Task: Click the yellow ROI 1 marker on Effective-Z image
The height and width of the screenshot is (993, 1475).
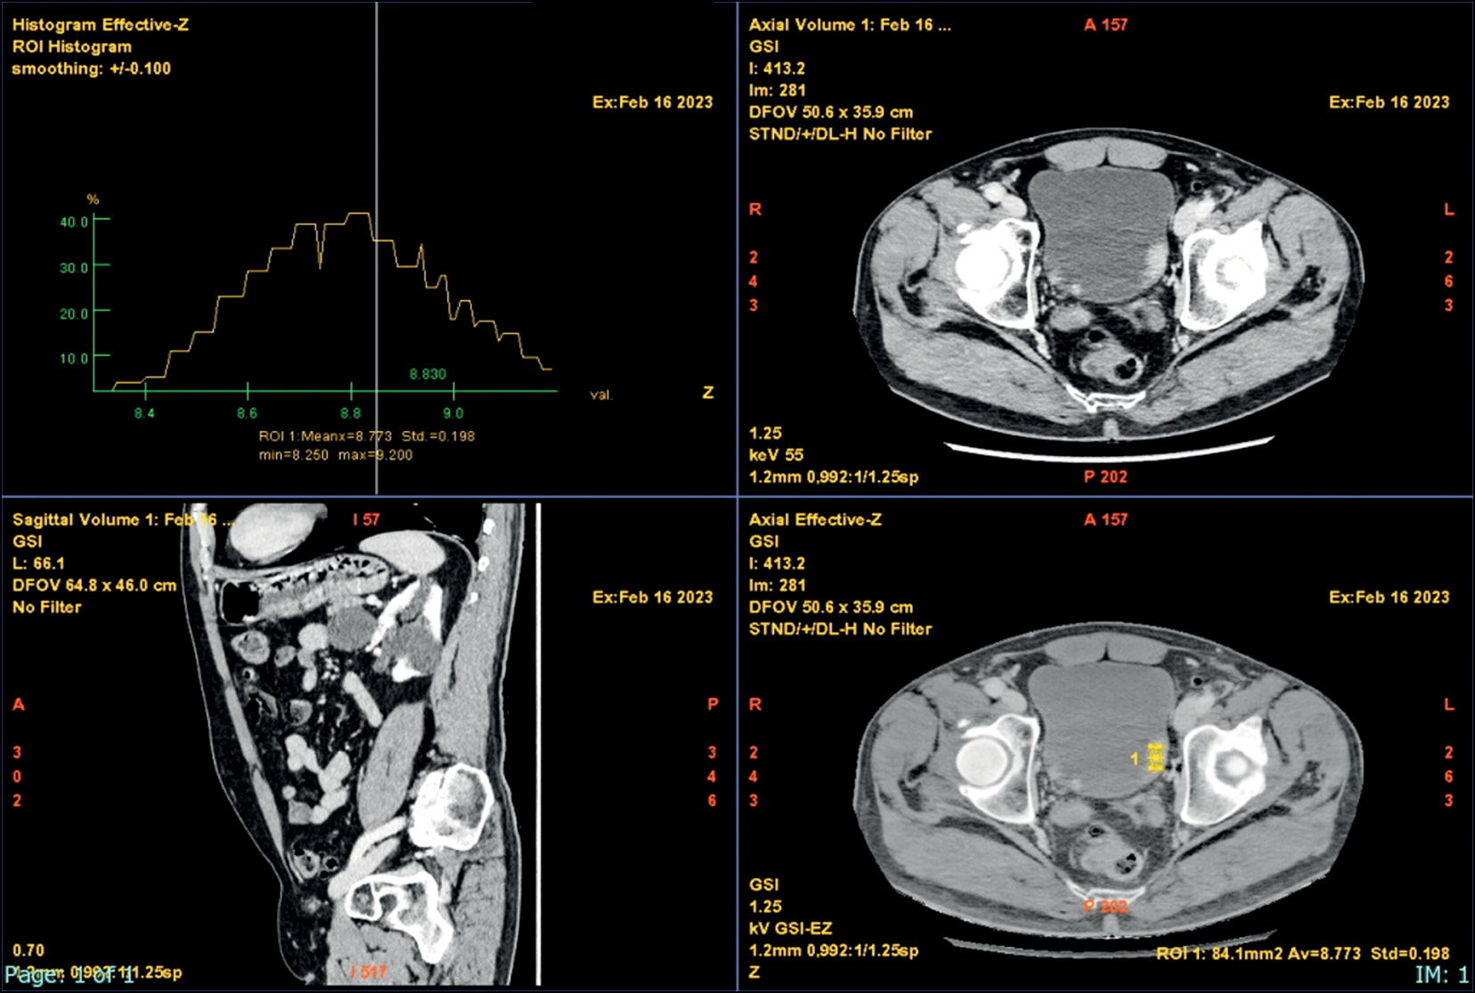Action: pos(1154,758)
